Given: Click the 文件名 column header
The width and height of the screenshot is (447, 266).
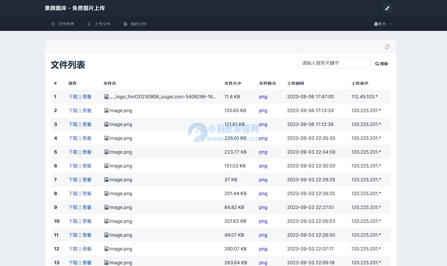Looking at the screenshot, I should (x=110, y=83).
